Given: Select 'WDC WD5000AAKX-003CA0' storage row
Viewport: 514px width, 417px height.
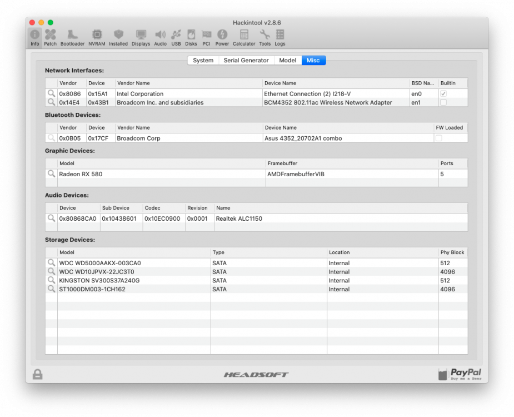Looking at the screenshot, I should (256, 263).
